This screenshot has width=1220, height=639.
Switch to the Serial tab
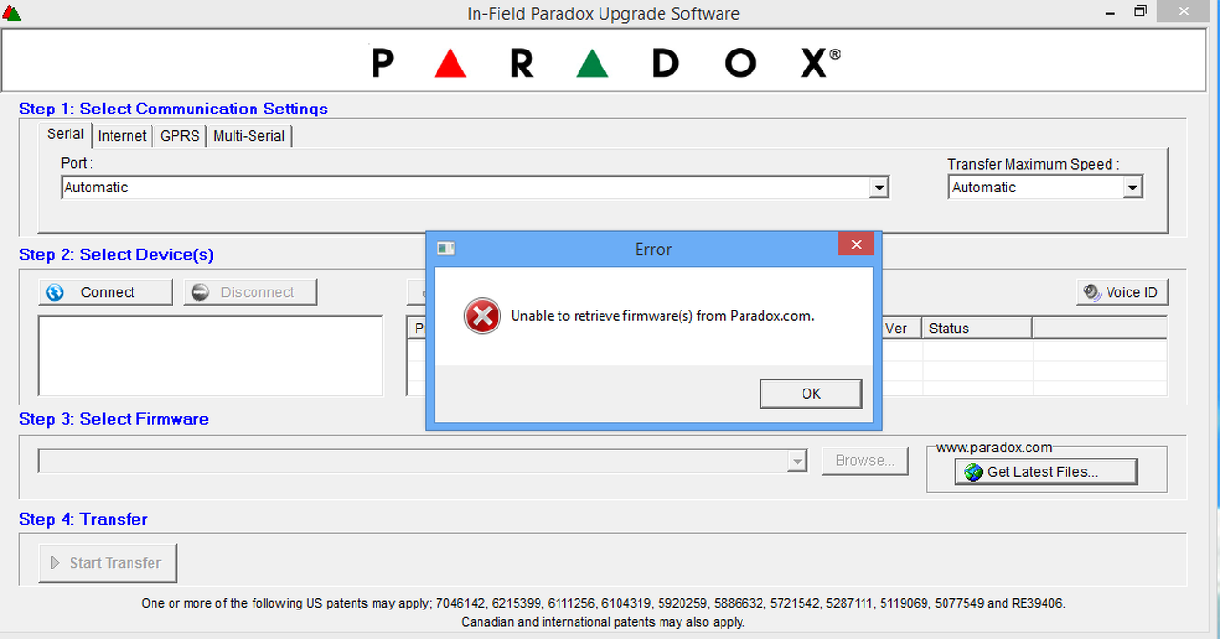point(66,134)
